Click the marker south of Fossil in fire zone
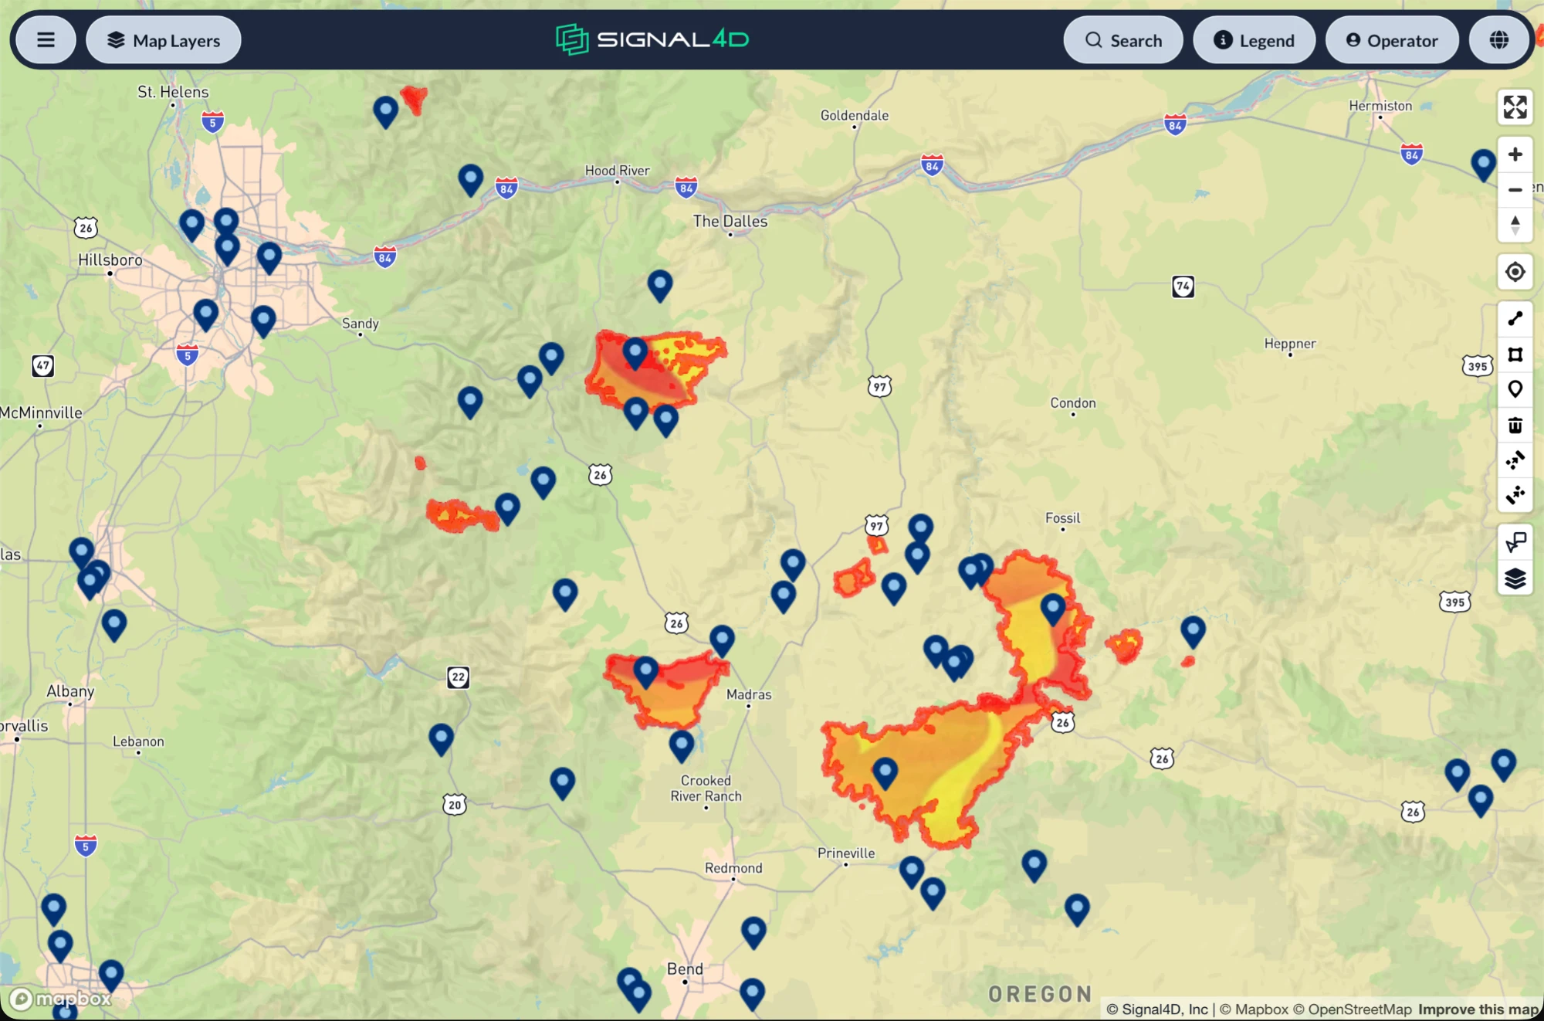The image size is (1544, 1021). [1053, 609]
